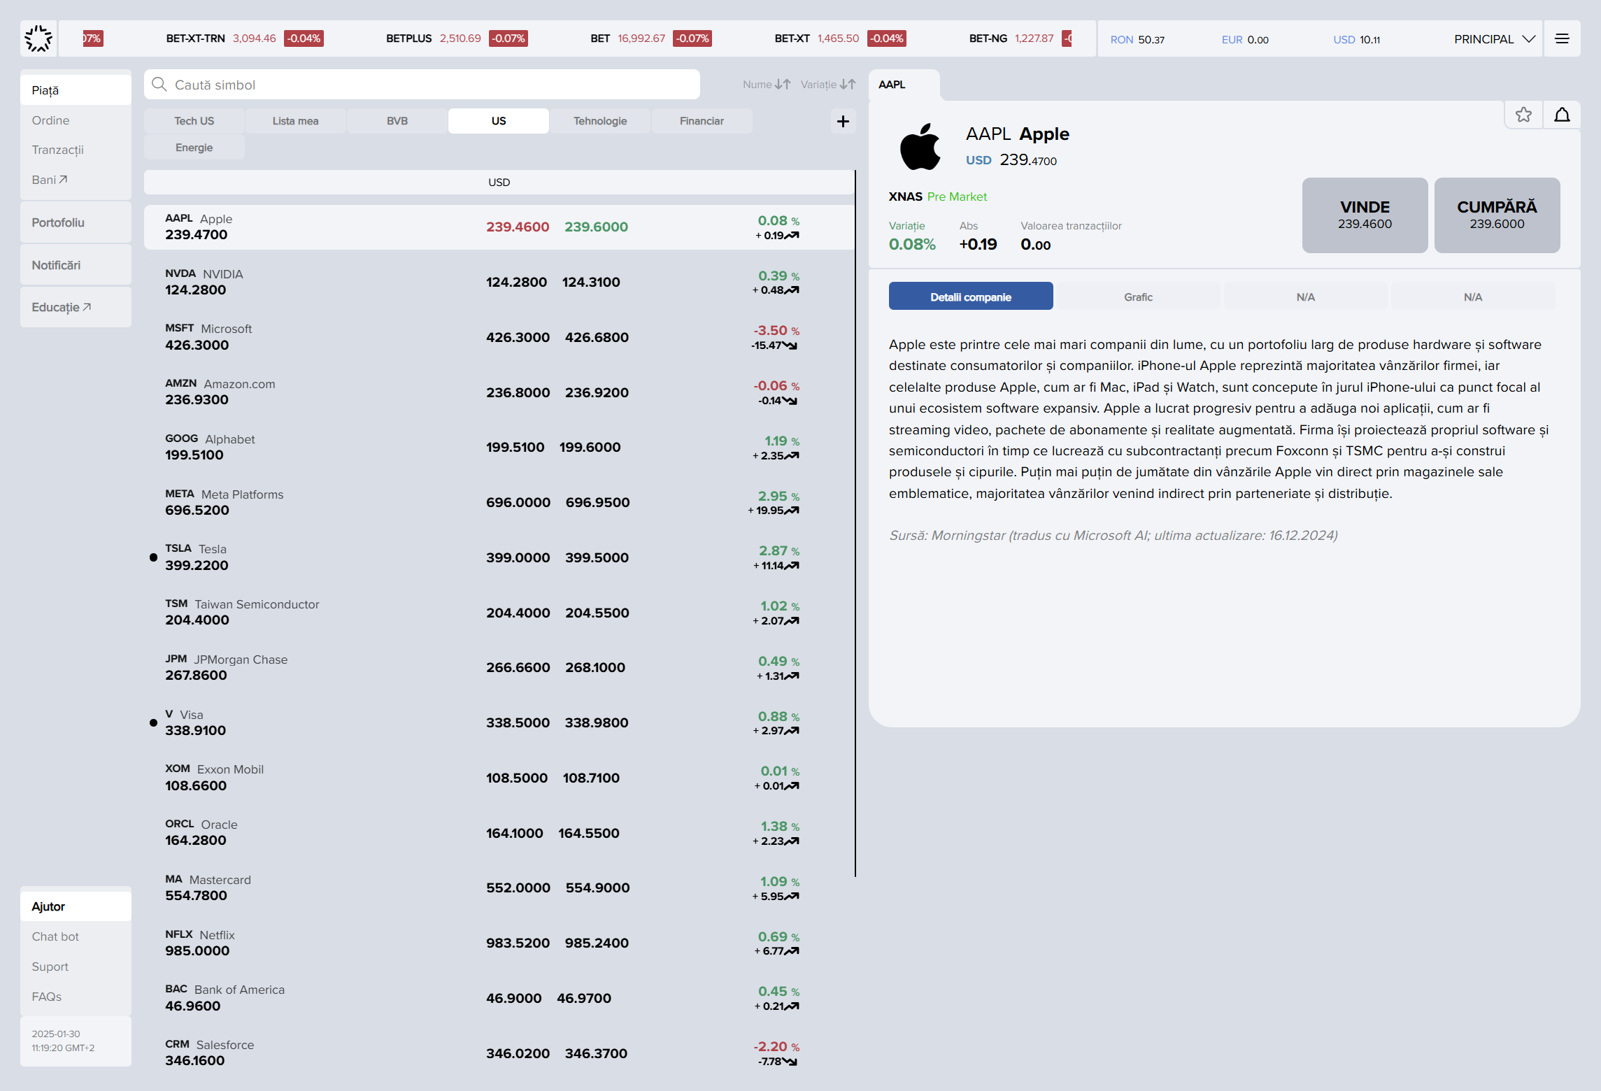This screenshot has height=1091, width=1601.
Task: Click BETPLUS ticker index
Action: pos(457,38)
